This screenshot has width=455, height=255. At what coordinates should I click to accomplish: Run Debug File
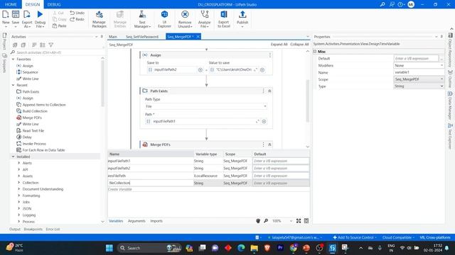[40, 19]
